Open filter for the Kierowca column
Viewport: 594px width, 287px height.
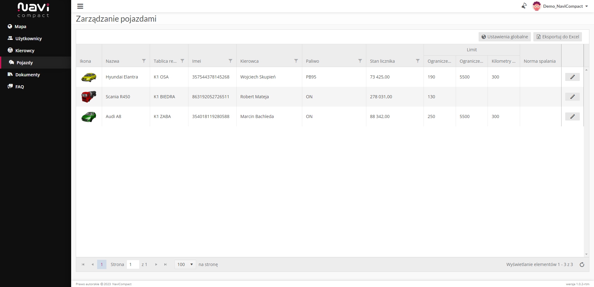(x=296, y=61)
